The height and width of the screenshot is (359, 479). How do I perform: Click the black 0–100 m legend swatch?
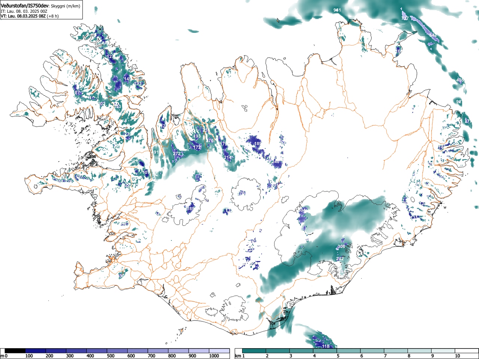point(15,351)
